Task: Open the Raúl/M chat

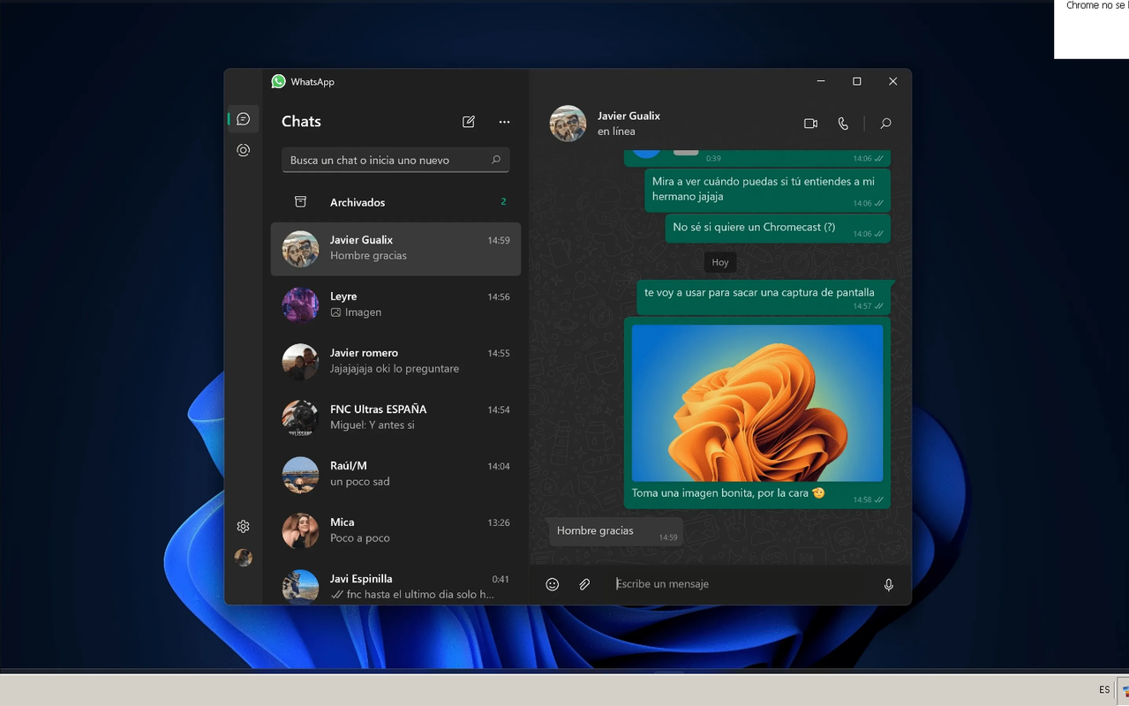Action: (x=395, y=474)
